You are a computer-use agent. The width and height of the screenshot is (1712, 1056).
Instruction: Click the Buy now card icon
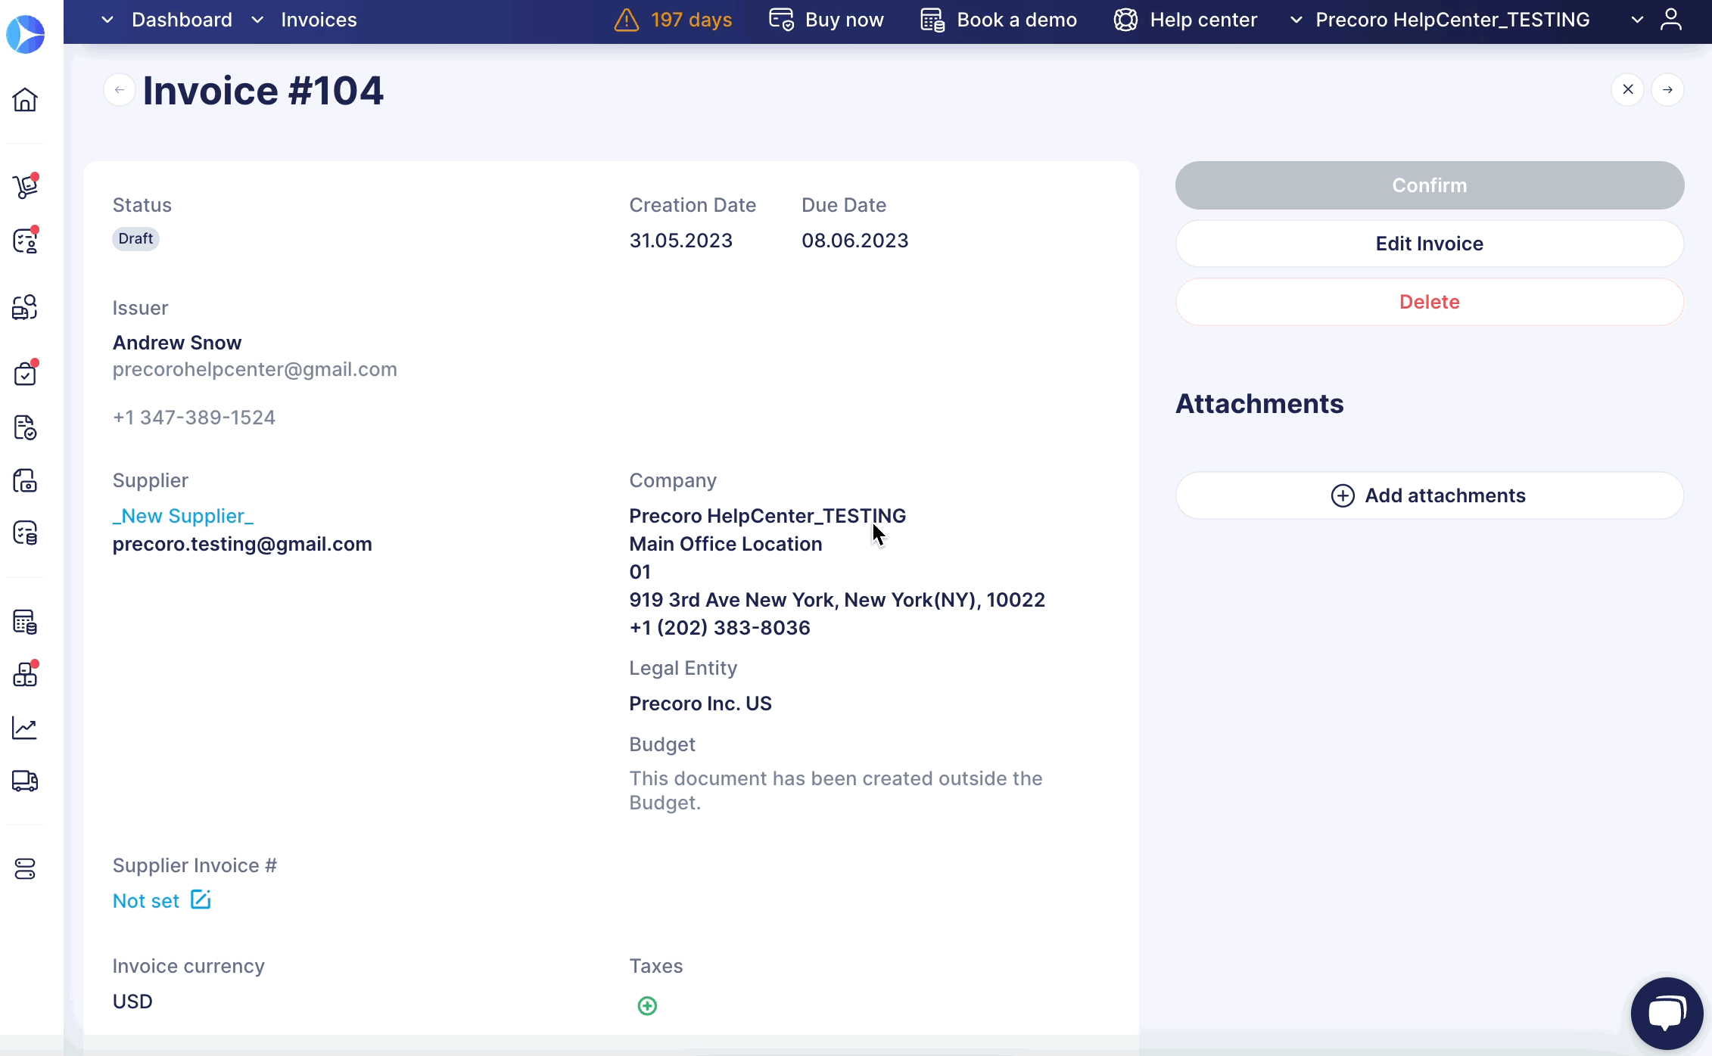pyautogui.click(x=782, y=20)
